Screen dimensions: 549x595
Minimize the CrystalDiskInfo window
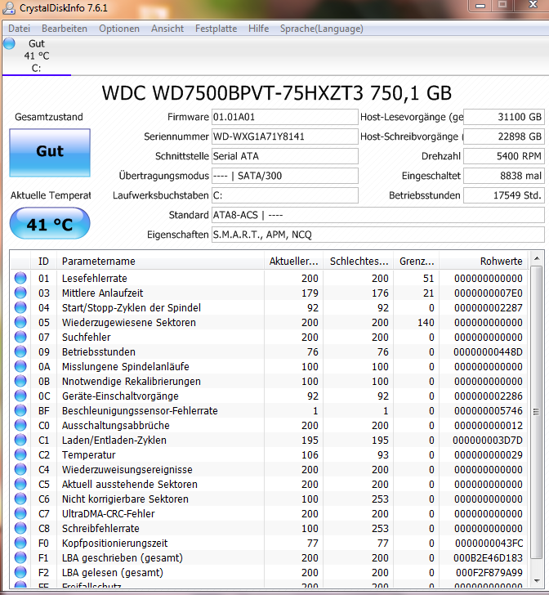click(480, 6)
